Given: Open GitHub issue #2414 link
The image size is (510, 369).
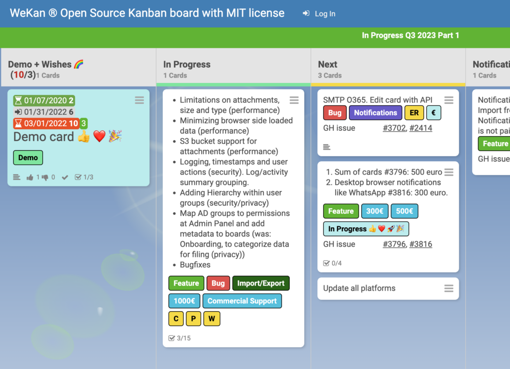Looking at the screenshot, I should pos(421,128).
